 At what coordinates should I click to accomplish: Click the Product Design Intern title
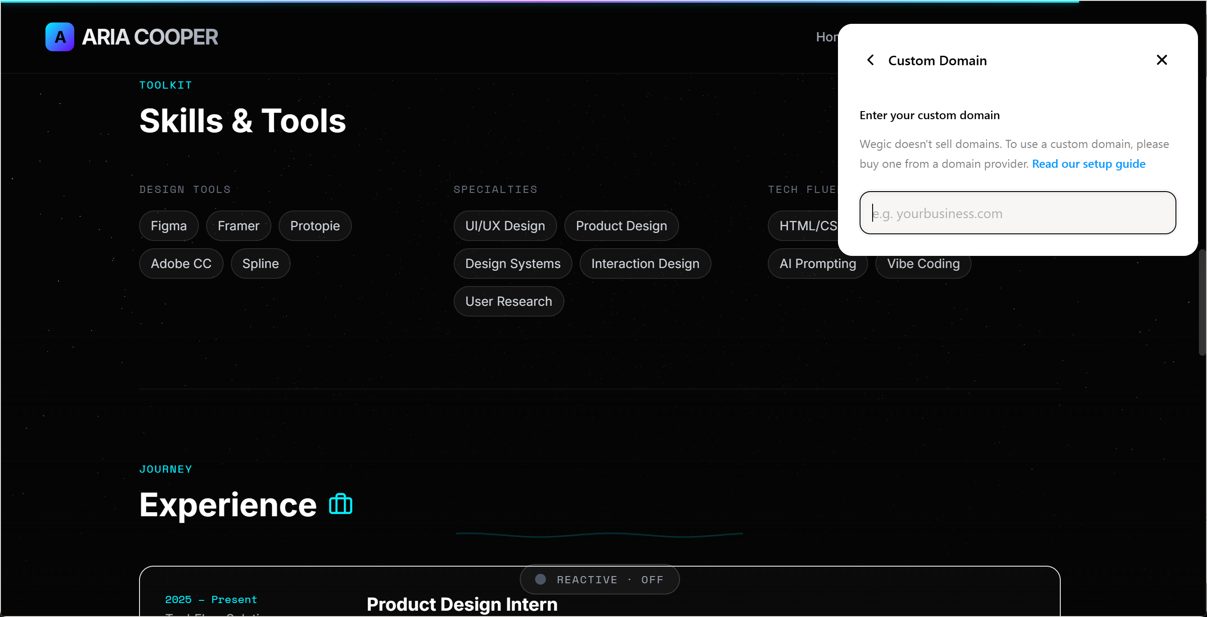click(462, 604)
